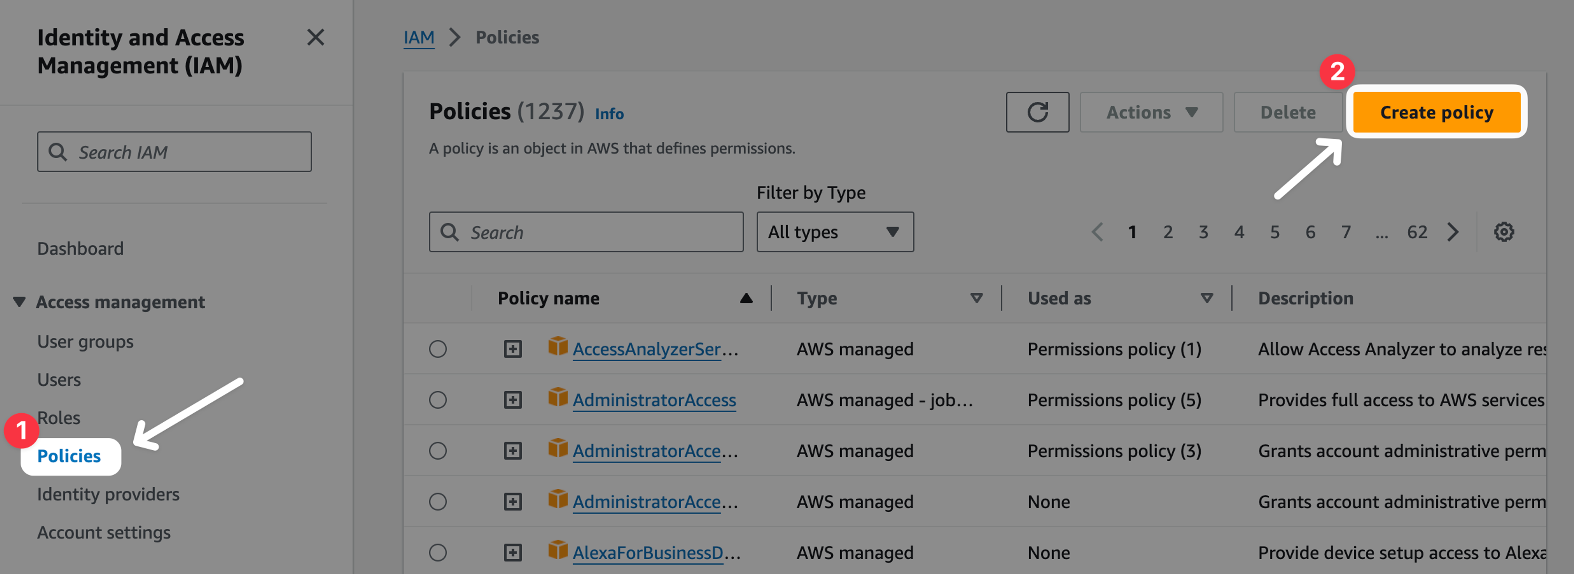Select radio for AdministratorAcce... with Permissions policy (3)
Viewport: 1574px width, 574px height.
click(x=437, y=451)
